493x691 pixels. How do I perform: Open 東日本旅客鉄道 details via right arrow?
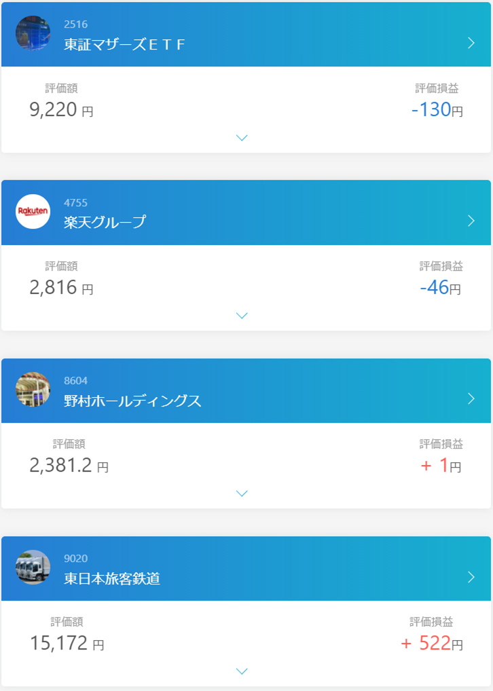471,577
